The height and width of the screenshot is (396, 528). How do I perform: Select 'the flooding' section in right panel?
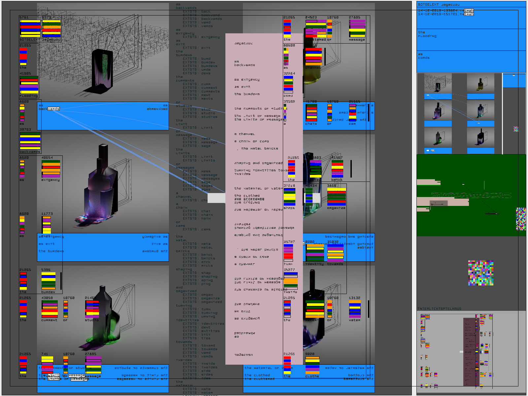[x=427, y=34]
